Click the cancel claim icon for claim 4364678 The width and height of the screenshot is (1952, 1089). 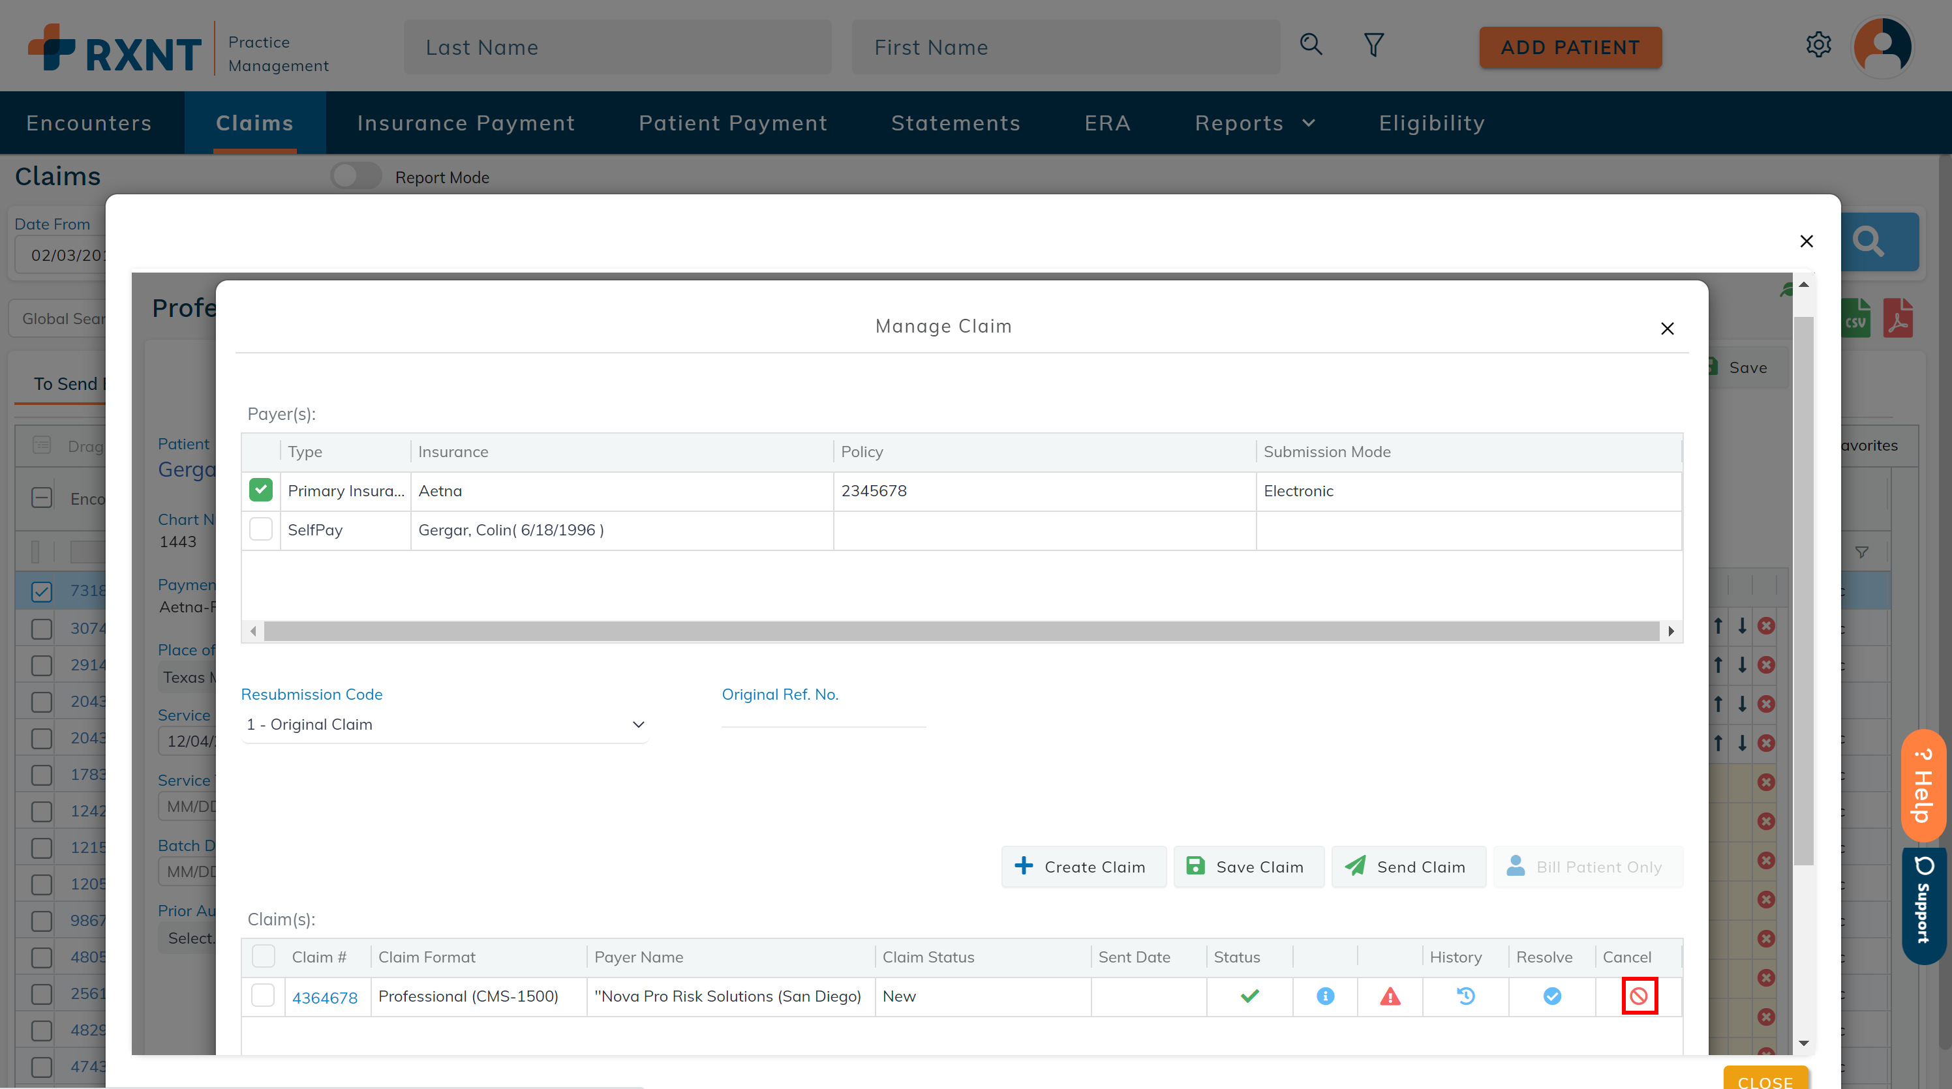(1638, 996)
